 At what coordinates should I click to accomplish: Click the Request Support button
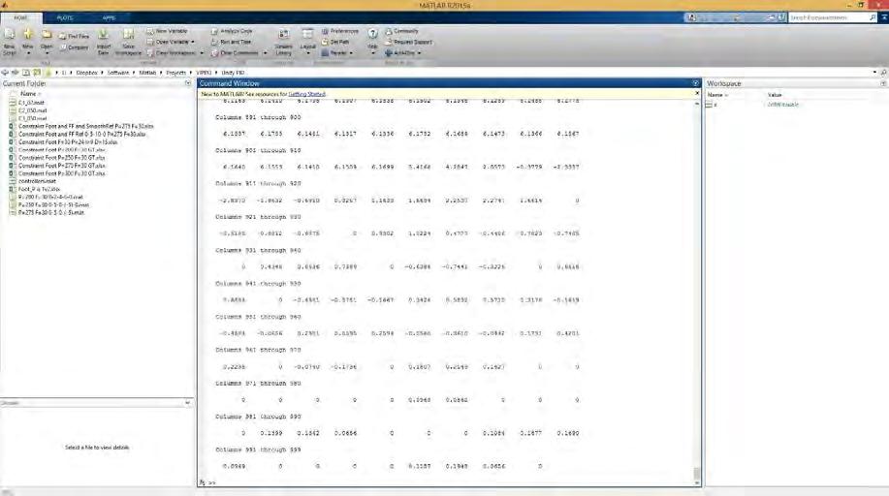(409, 42)
